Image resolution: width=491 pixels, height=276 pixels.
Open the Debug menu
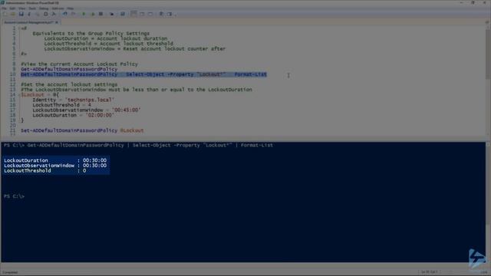pos(44,8)
